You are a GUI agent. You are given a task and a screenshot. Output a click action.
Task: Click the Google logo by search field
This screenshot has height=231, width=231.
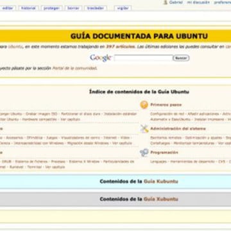point(101,58)
